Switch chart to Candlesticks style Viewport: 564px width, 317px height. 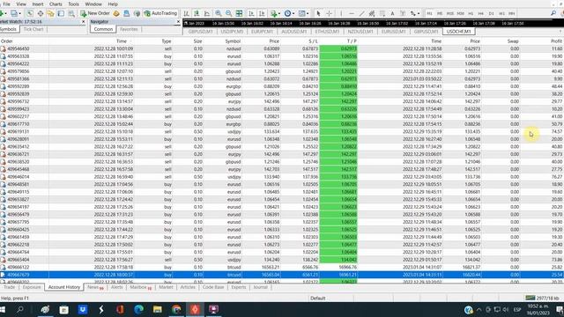tap(197, 14)
